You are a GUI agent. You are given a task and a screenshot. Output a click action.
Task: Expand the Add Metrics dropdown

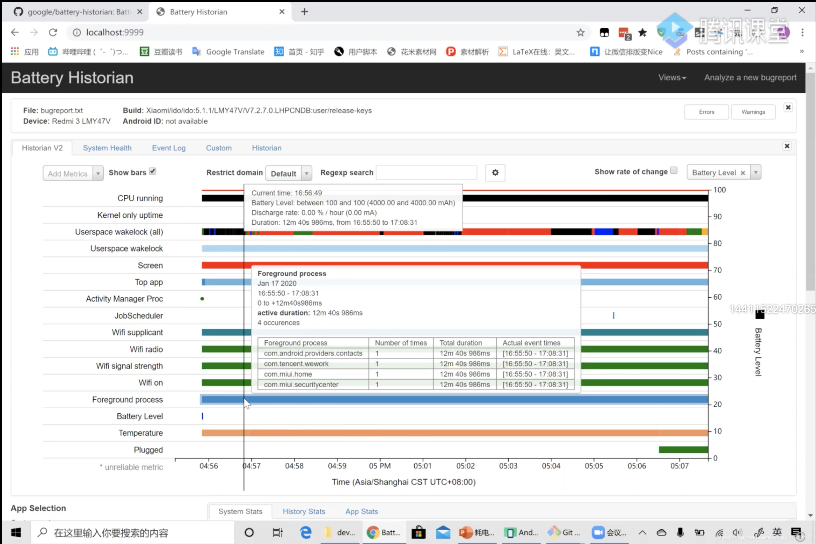[98, 174]
